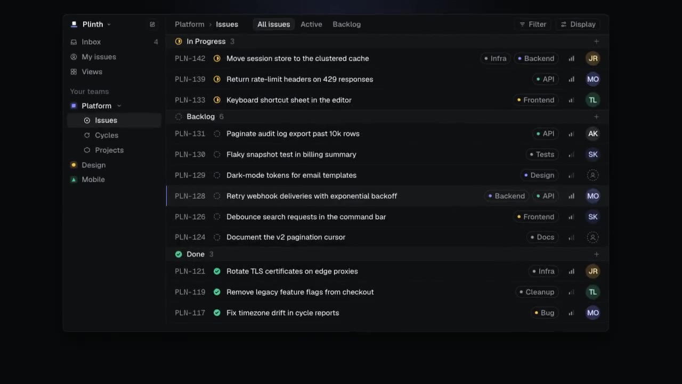
Task: Open My issues in sidebar
Action: coord(114,57)
